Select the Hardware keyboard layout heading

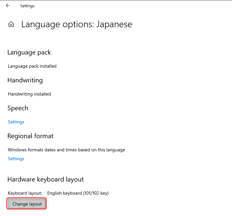(x=45, y=180)
